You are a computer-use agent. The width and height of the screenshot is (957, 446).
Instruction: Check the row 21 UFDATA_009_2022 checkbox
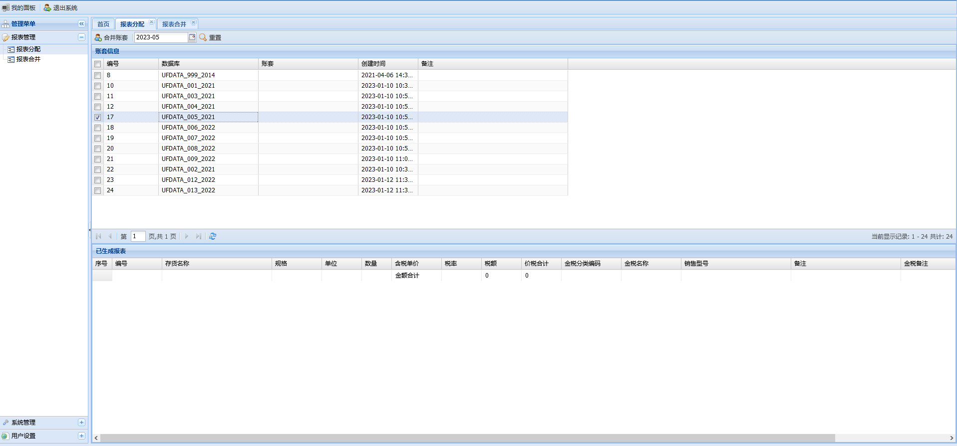click(x=98, y=159)
